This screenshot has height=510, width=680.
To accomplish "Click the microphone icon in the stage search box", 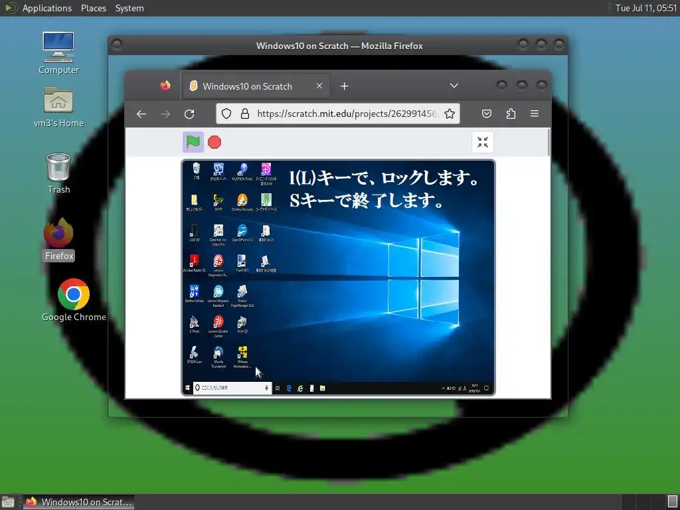I will 267,388.
